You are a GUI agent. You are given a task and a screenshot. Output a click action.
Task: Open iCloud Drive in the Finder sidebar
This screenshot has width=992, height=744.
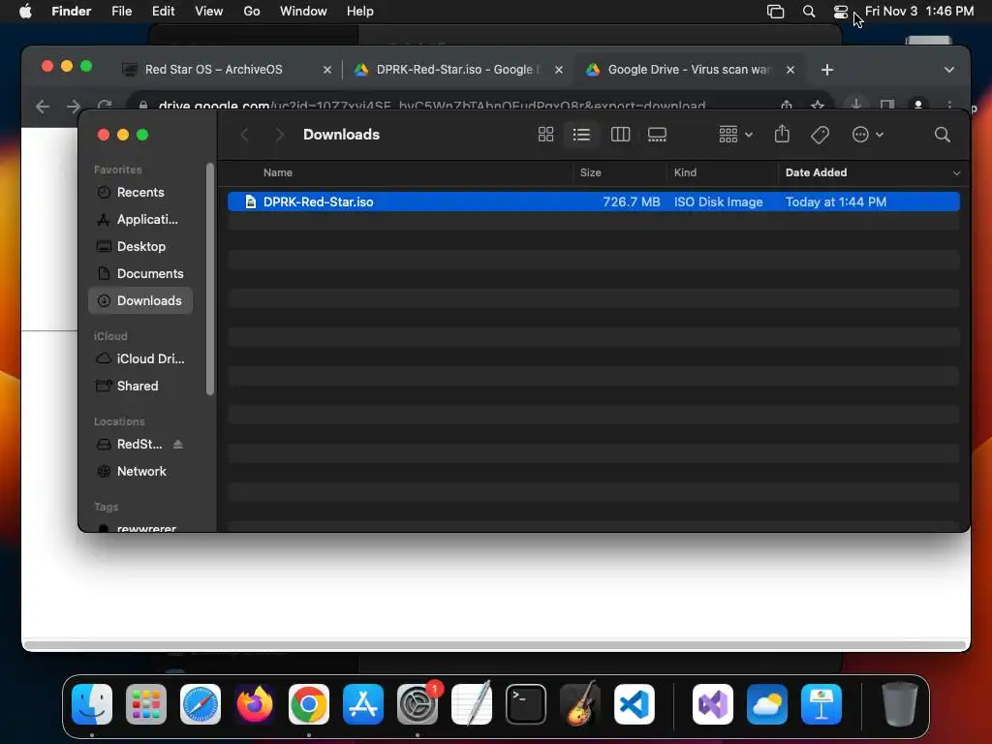click(x=140, y=358)
